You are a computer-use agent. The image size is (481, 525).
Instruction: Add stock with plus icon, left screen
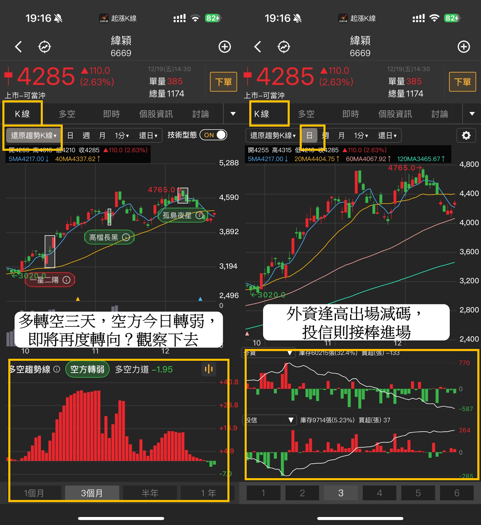225,47
